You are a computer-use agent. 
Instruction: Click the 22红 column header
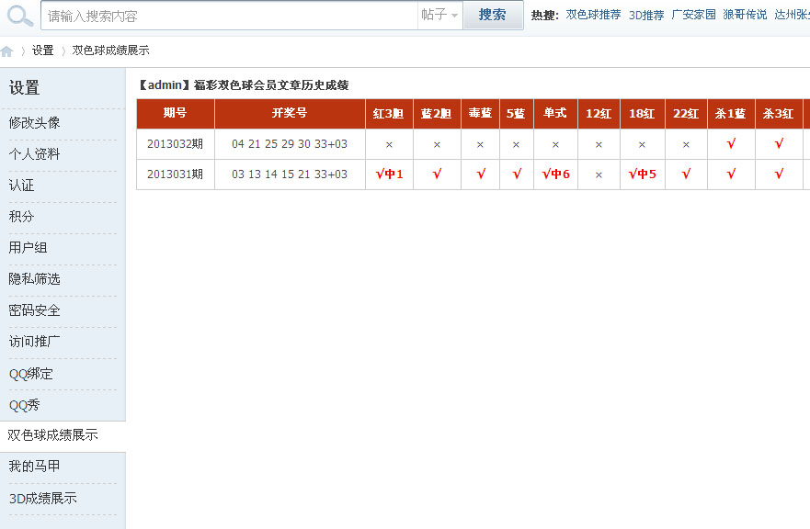point(687,114)
